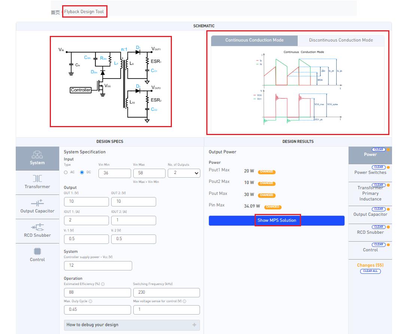Select AC input type radio button

point(66,172)
